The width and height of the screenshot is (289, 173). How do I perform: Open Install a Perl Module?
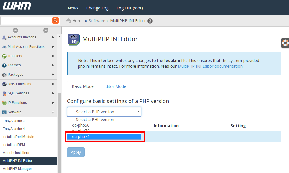pos(18,137)
